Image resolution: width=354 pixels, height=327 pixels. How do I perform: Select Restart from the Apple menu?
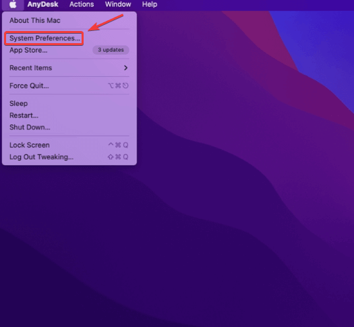(69, 115)
